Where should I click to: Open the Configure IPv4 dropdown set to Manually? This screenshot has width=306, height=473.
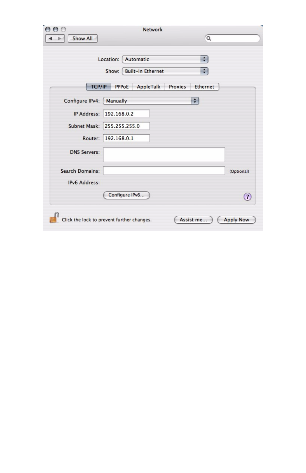(x=151, y=101)
